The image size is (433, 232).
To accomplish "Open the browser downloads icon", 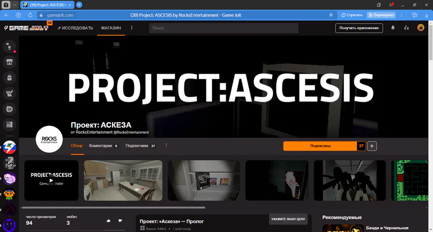I will (426, 15).
